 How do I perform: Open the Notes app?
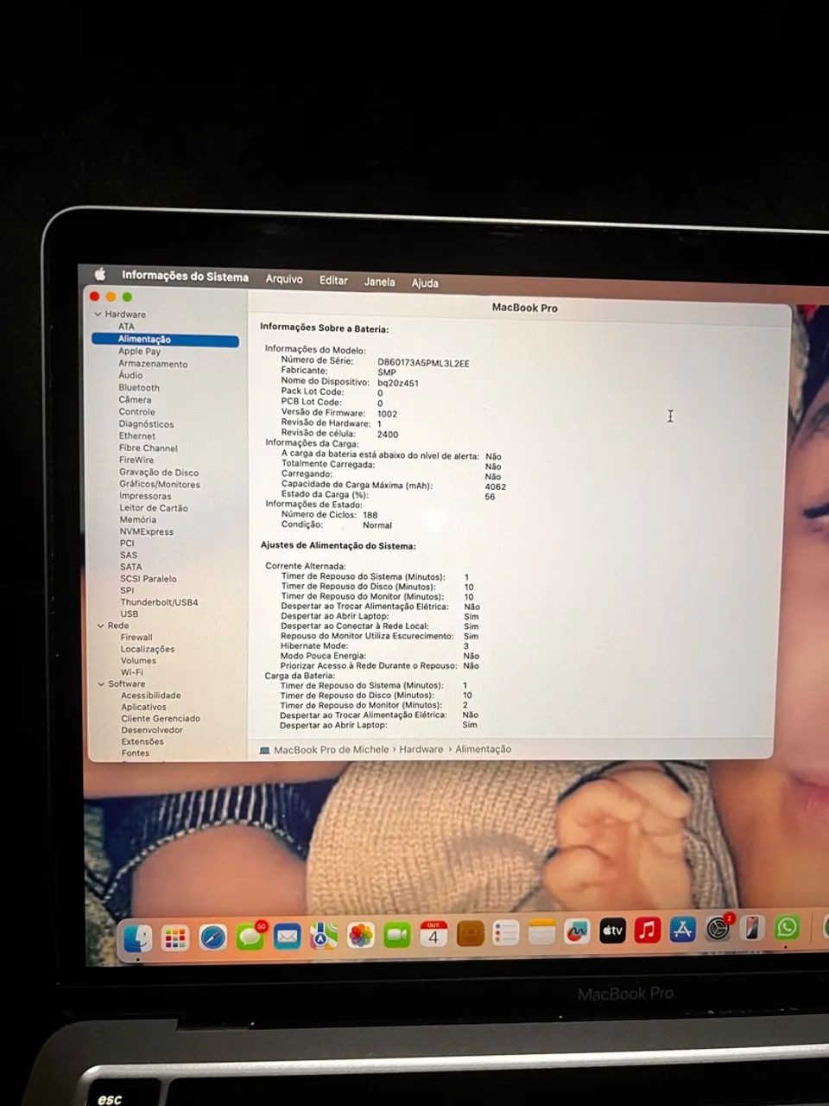click(541, 932)
